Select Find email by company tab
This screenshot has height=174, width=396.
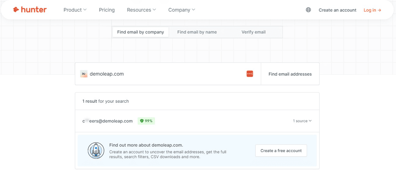pos(141,32)
